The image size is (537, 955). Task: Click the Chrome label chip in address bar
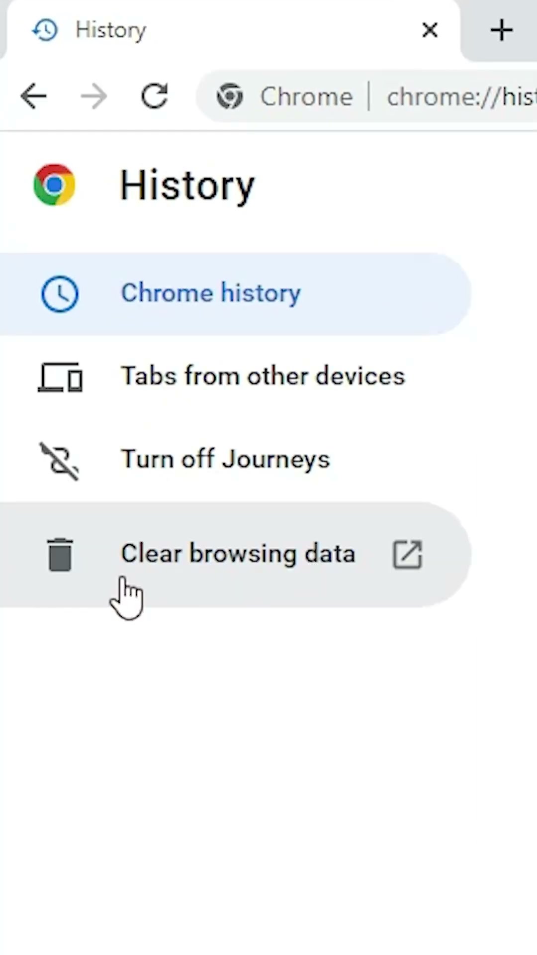click(x=306, y=96)
